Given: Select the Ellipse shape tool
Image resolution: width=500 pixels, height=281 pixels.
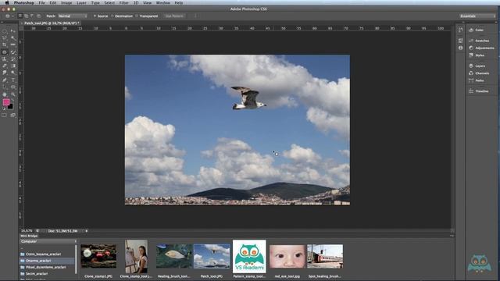Looking at the screenshot, I should click(12, 87).
